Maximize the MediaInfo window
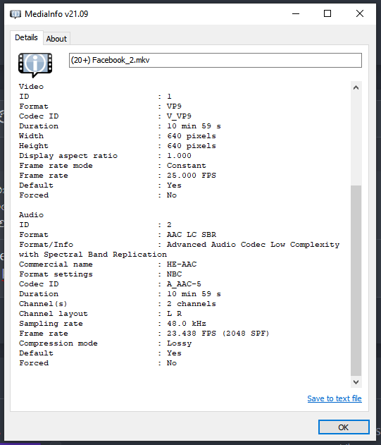Viewport: 381px width, 445px height. click(327, 13)
